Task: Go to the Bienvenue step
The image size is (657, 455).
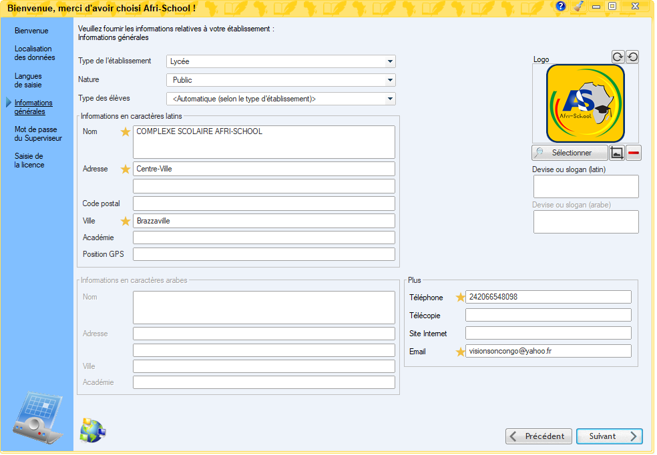Action: [31, 31]
